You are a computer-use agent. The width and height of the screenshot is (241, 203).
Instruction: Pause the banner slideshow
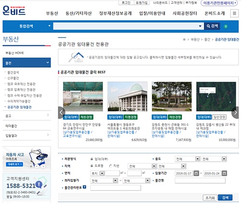click(x=31, y=166)
